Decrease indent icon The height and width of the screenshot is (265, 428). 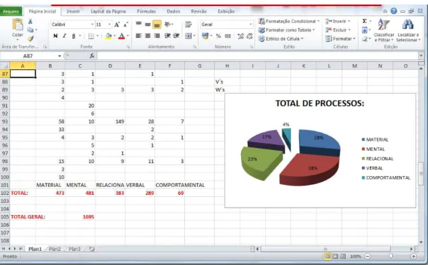[x=167, y=36]
